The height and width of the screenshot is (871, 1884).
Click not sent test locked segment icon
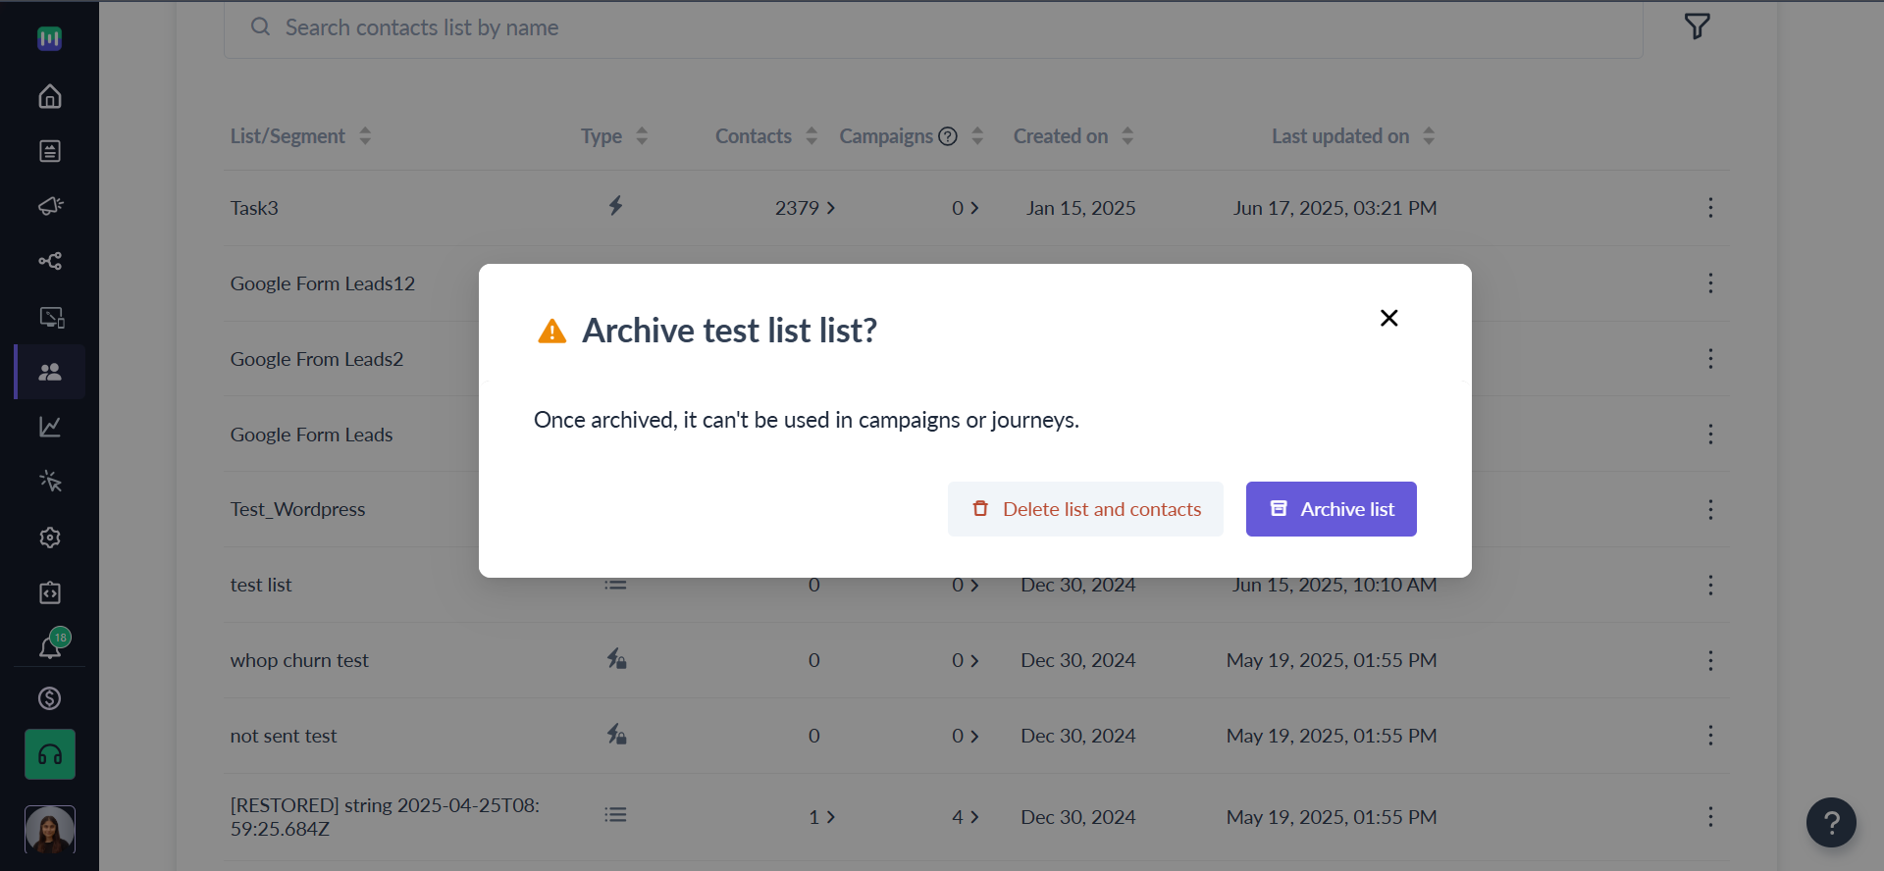click(616, 735)
